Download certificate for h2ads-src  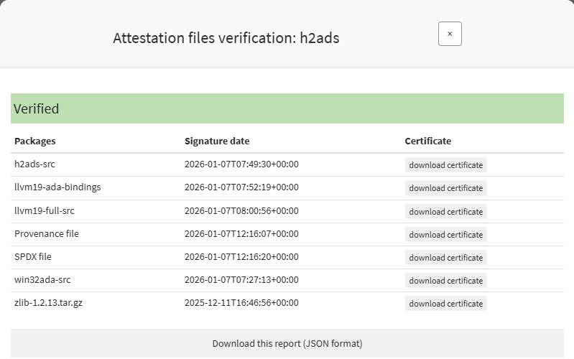[x=445, y=165]
